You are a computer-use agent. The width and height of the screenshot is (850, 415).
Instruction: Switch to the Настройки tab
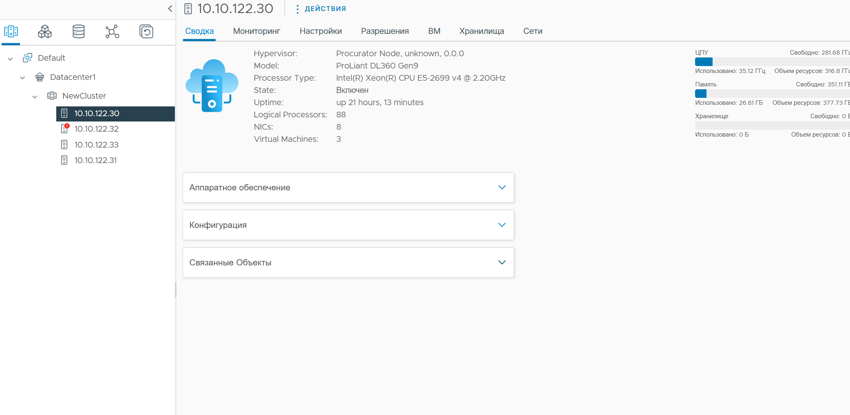[x=321, y=31]
